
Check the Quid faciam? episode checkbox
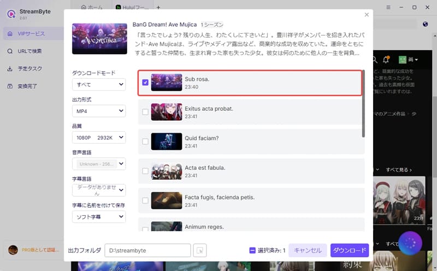tap(145, 142)
